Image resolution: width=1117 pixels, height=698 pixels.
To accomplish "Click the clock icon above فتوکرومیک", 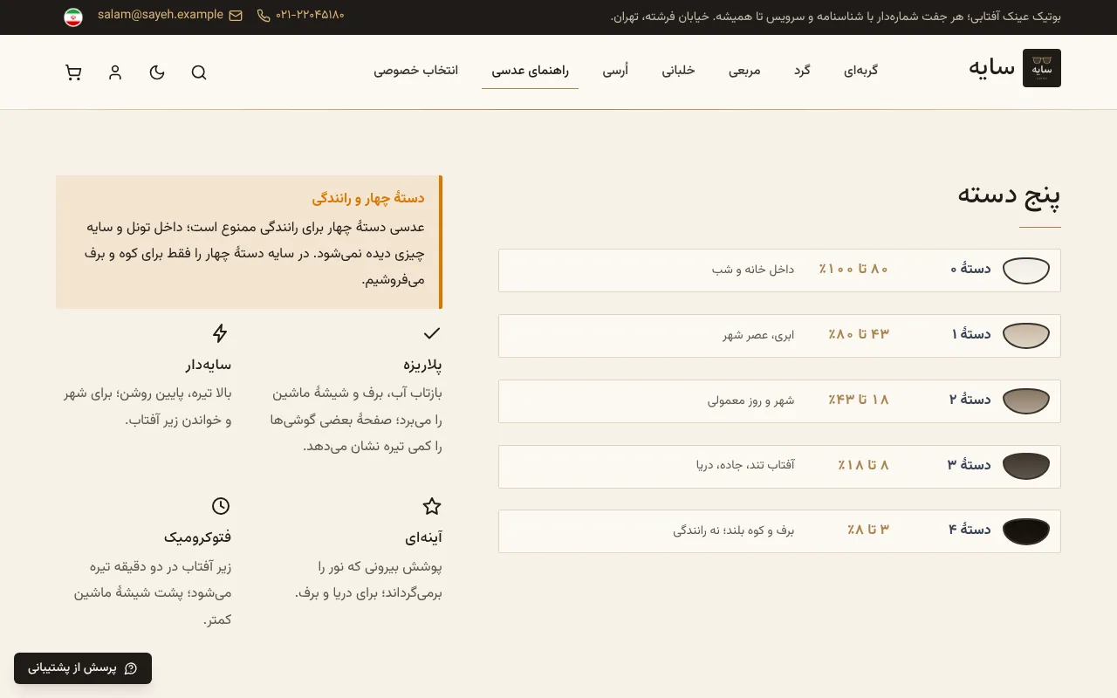I will [221, 506].
